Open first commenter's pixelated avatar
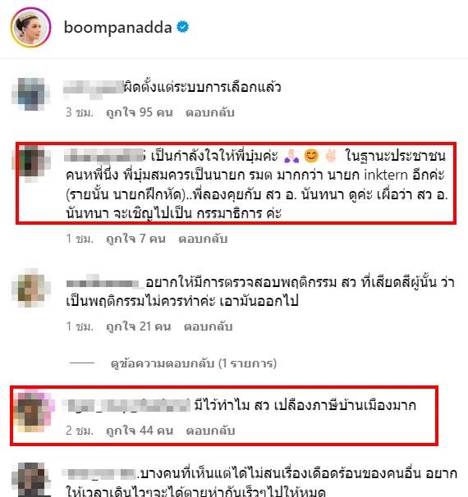 pyautogui.click(x=30, y=93)
